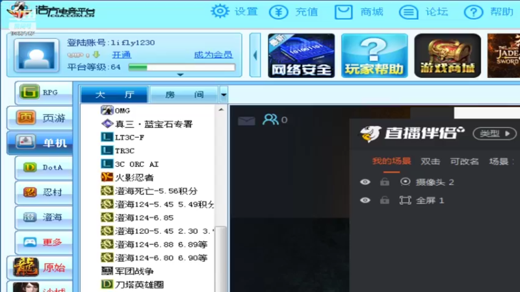520x292 pixels.
Task: Click the 军团战争 room icon
Action: (x=107, y=271)
